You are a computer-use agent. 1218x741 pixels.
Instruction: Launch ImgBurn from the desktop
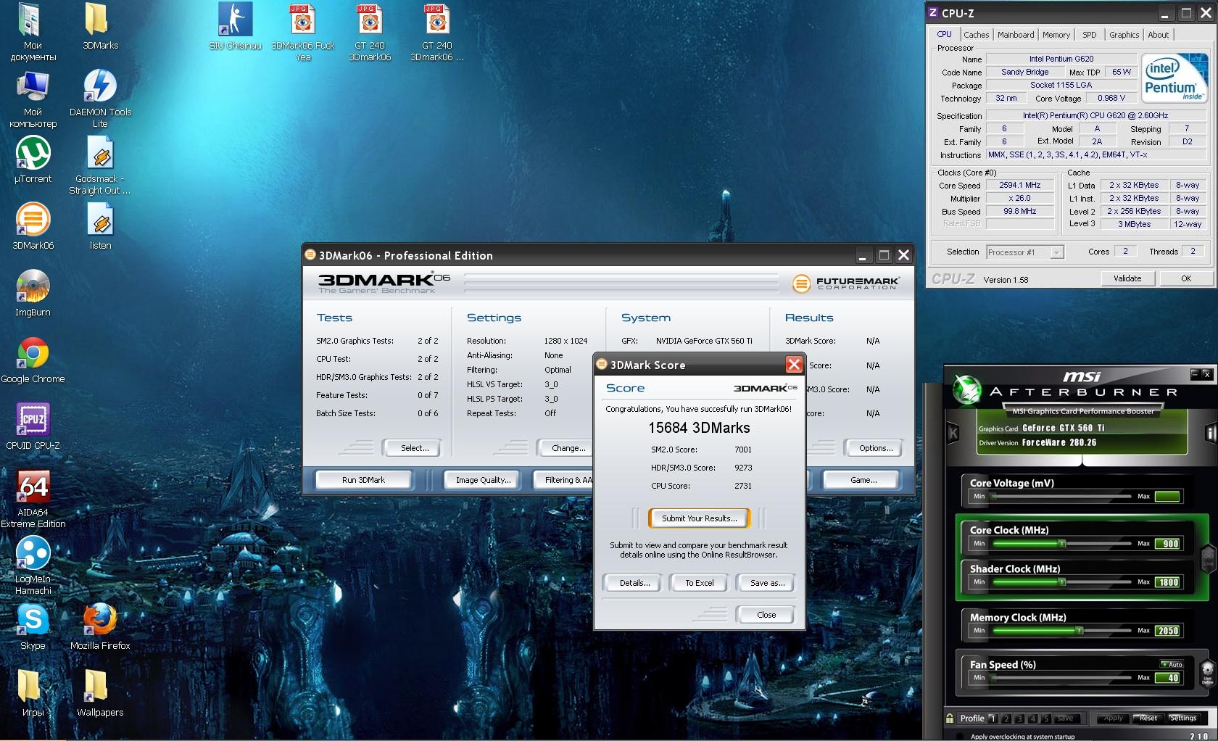pos(33,293)
